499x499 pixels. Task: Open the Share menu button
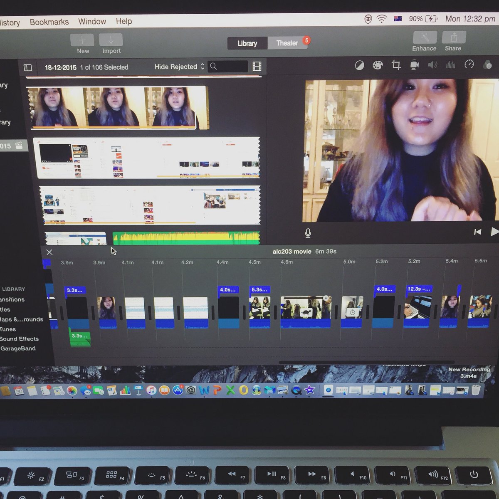pyautogui.click(x=454, y=37)
